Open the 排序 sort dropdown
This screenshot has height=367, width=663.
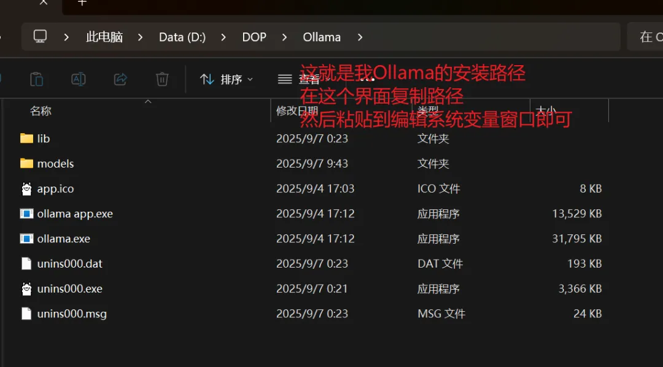227,79
